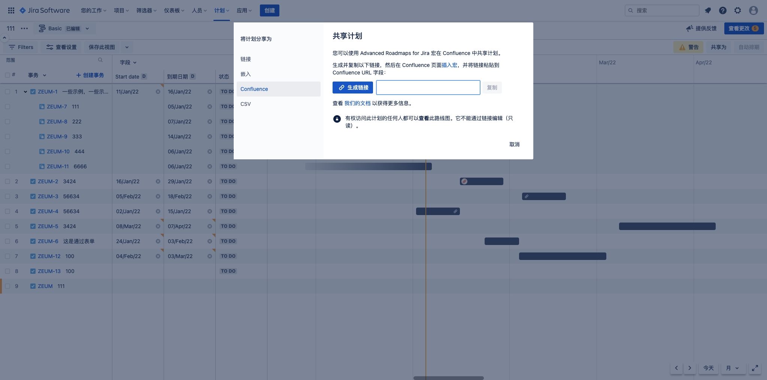
Task: Open the app switcher grid icon
Action: click(x=11, y=10)
